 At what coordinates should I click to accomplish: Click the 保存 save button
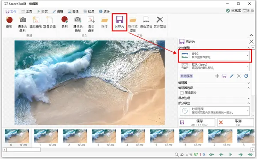pyautogui.click(x=197, y=123)
